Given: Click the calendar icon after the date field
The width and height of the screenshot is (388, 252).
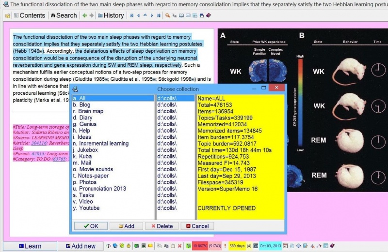Looking at the screenshot, I should tap(285, 246).
